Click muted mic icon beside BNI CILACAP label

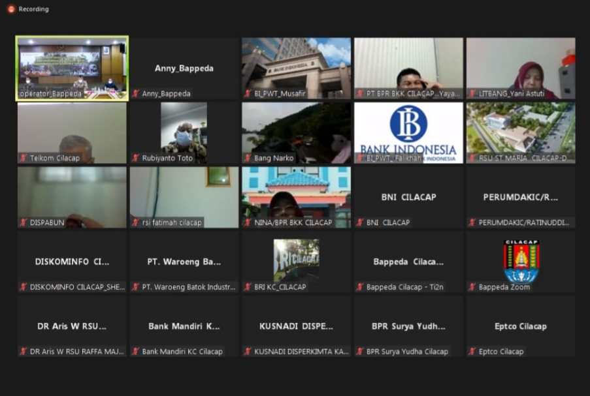[x=360, y=222]
